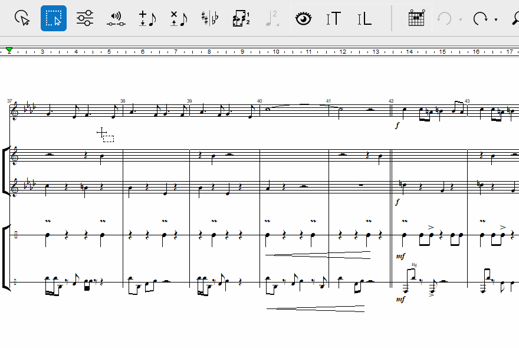This screenshot has width=519, height=348.
Task: Activate the lyrics insertion tool
Action: pyautogui.click(x=364, y=18)
